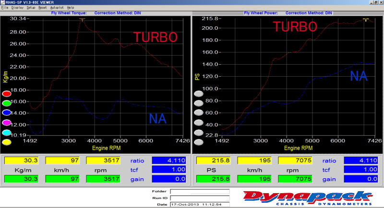The width and height of the screenshot is (384, 208).
Task: Click the Engine RPM label under the torque graph
Action: point(106,148)
